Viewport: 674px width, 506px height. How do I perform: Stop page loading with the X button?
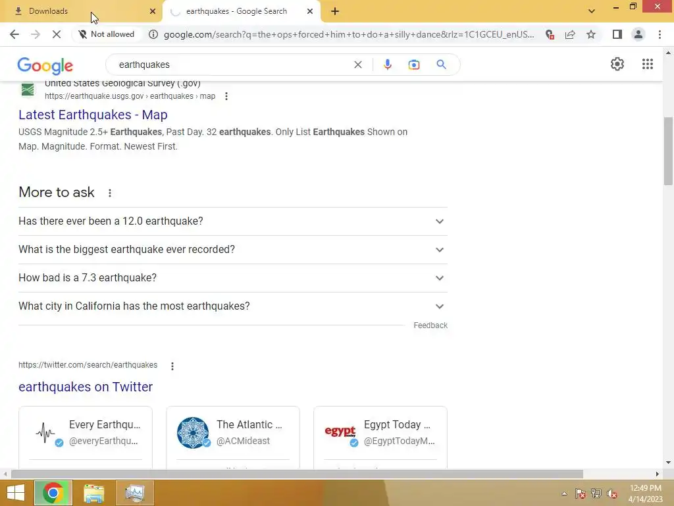pyautogui.click(x=57, y=34)
